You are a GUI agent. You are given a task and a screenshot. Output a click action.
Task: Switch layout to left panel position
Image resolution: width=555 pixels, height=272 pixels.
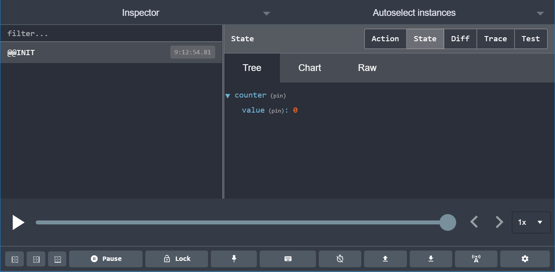(14, 259)
